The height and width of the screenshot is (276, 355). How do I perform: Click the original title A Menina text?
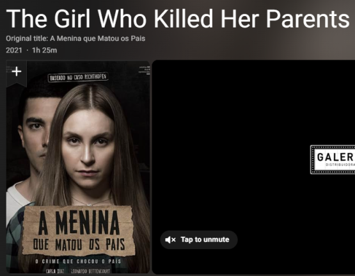[75, 38]
